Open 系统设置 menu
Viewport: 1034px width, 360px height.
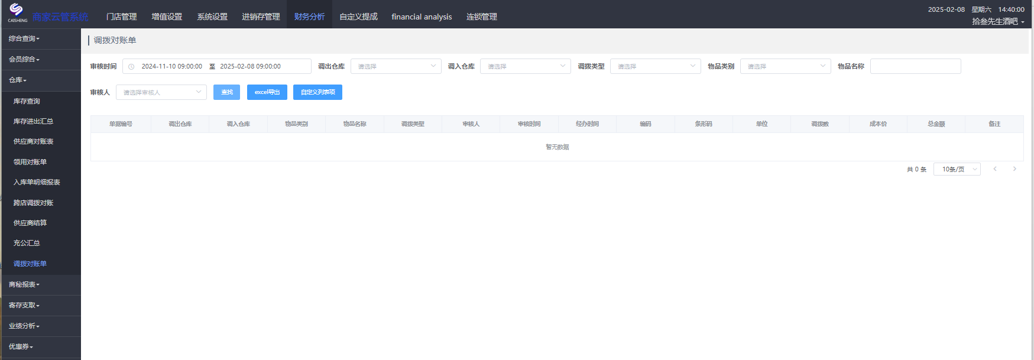[212, 17]
